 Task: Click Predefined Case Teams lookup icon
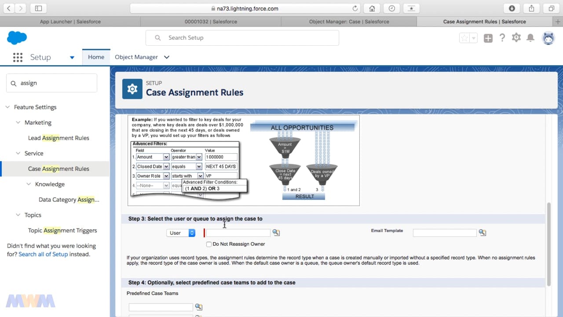199,307
